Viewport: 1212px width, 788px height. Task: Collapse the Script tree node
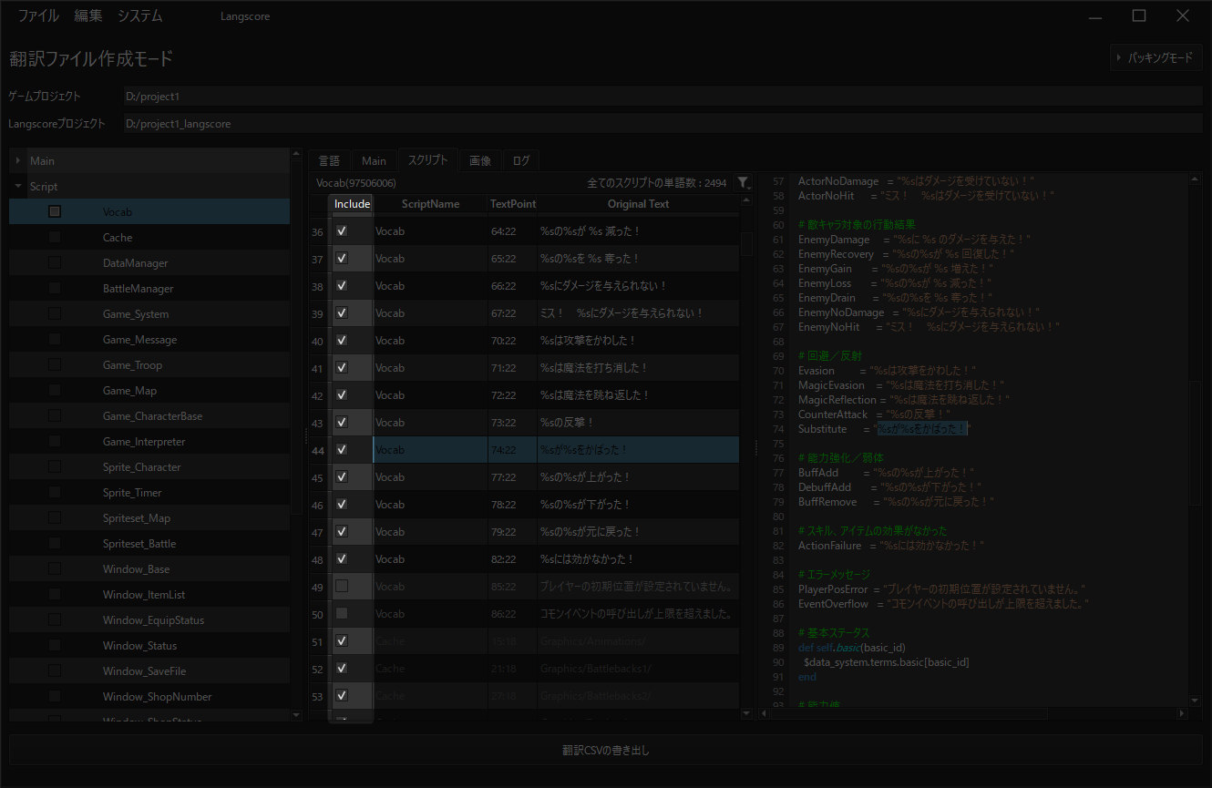(18, 187)
